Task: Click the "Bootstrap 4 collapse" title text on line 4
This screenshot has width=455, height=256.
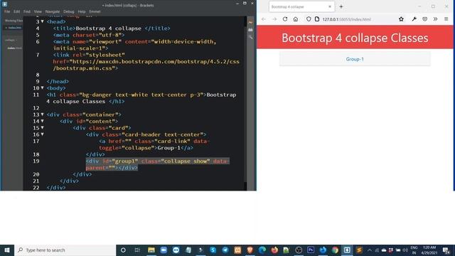Action: pos(109,28)
